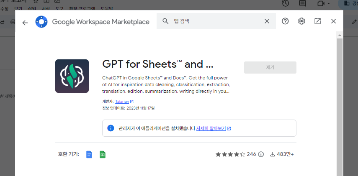358x176 pixels.
Task: Go back with the Marketplace back arrow
Action: (x=25, y=22)
